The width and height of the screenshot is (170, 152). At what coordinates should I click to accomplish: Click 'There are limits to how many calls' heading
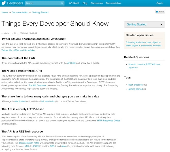click(x=50, y=96)
